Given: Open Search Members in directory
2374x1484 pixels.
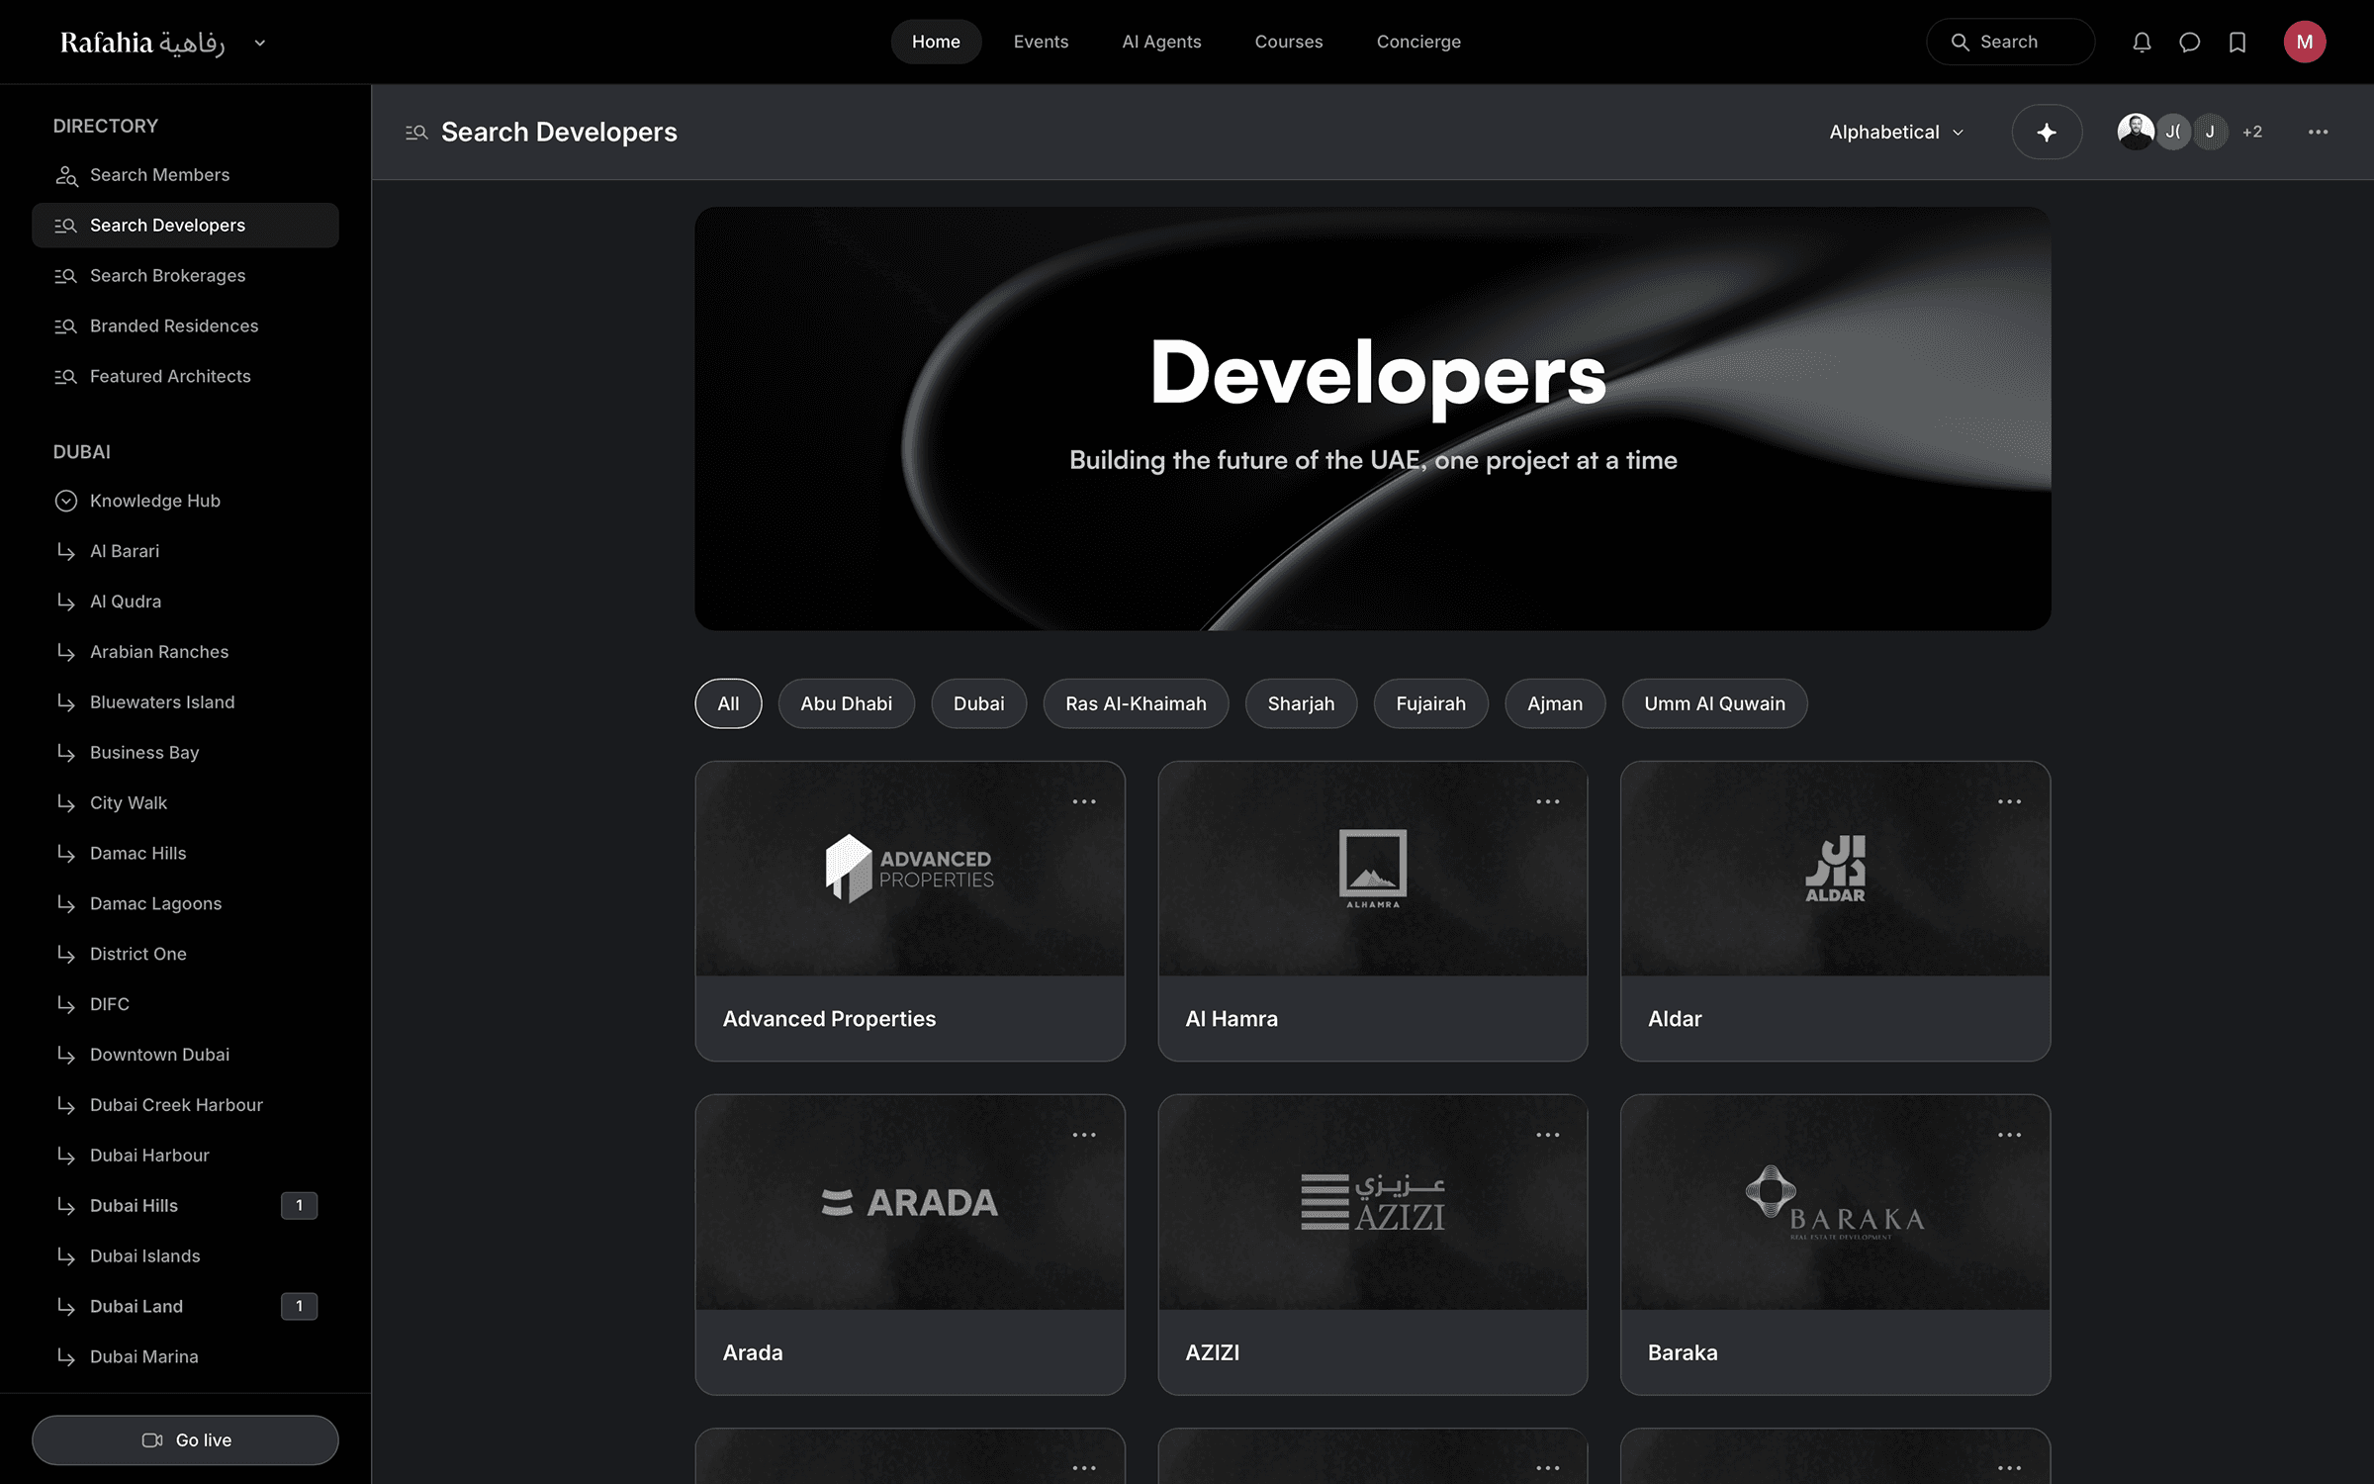Looking at the screenshot, I should click(x=185, y=175).
